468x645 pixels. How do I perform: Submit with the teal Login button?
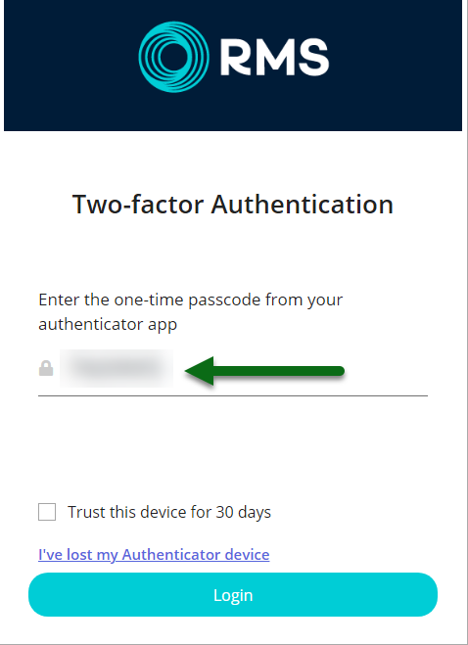(233, 595)
